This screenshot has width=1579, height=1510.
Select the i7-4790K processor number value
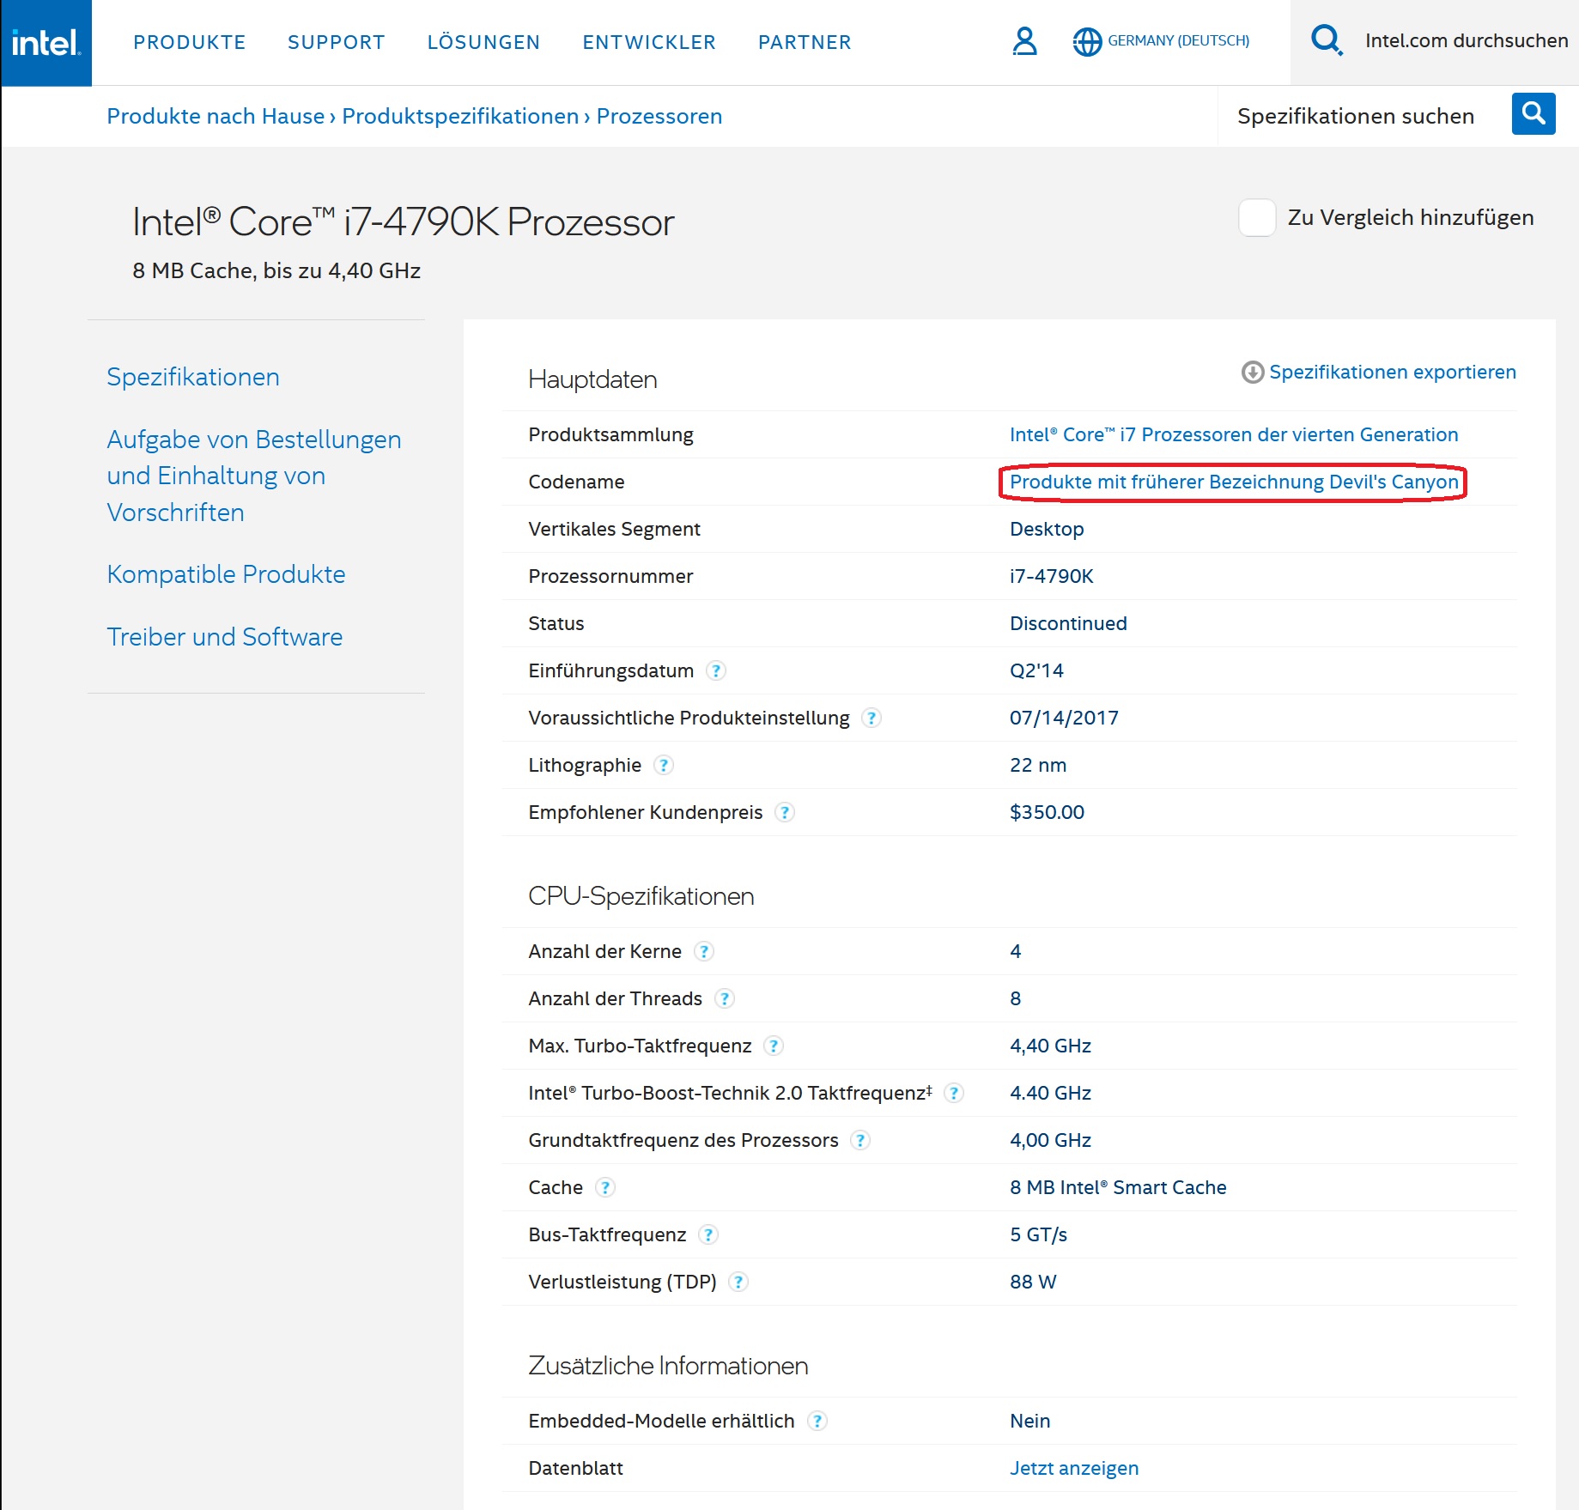point(1051,576)
